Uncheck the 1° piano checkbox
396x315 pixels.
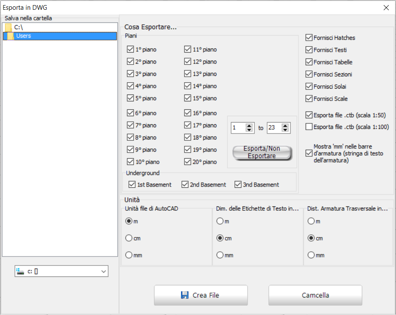click(x=130, y=50)
